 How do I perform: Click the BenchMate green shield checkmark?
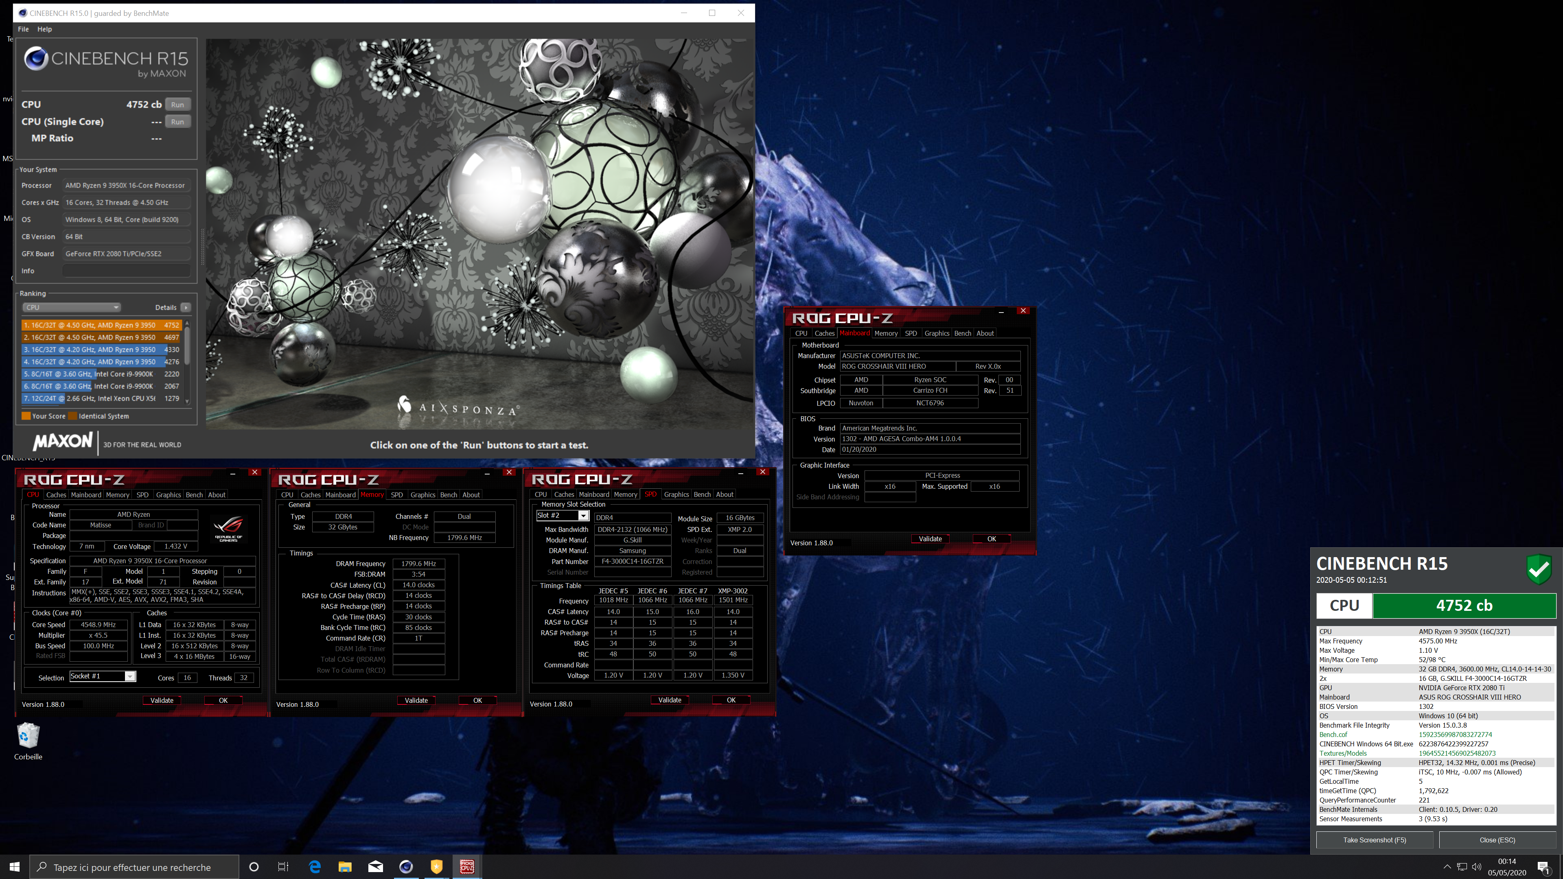pos(1539,569)
